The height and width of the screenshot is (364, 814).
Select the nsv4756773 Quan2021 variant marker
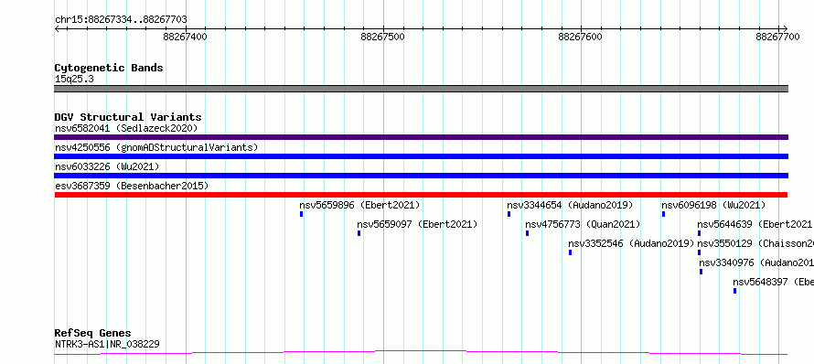click(527, 233)
